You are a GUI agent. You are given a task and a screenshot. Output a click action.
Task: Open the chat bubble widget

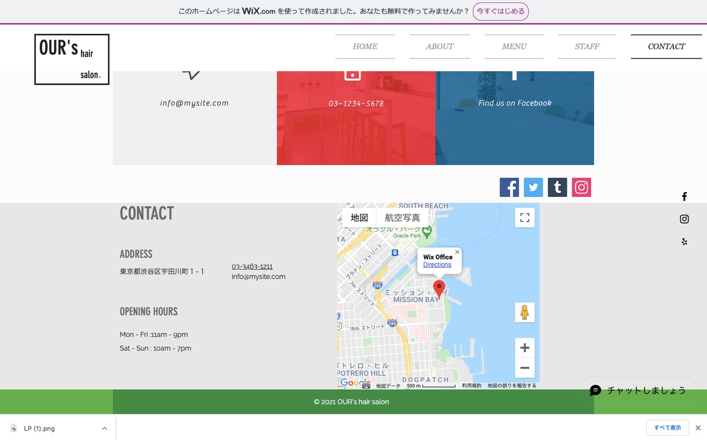pyautogui.click(x=639, y=390)
